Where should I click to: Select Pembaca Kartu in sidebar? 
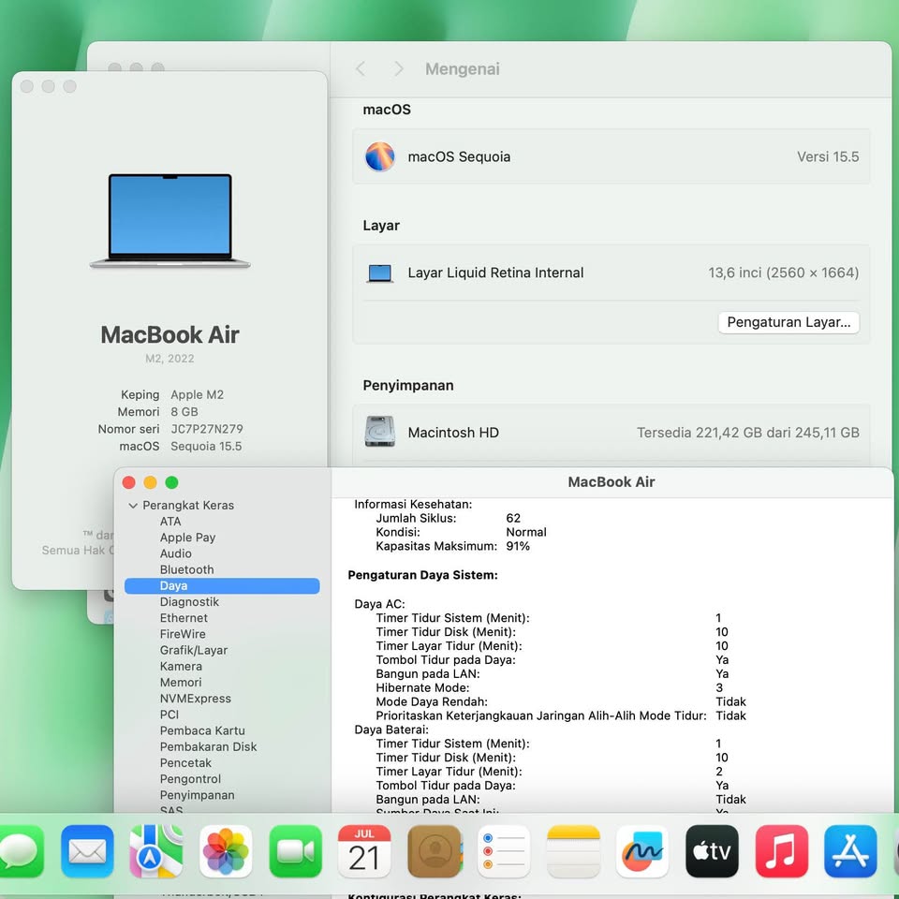(202, 730)
